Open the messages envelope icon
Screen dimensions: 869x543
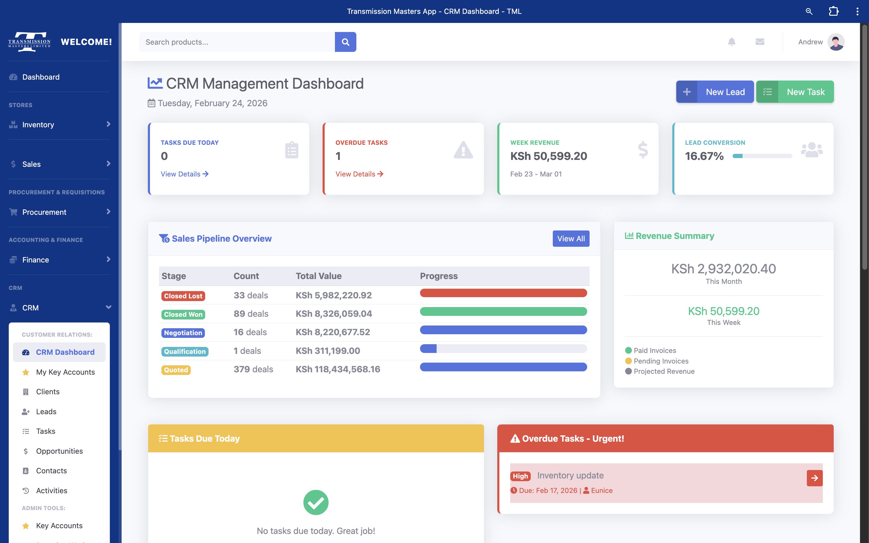pos(760,42)
